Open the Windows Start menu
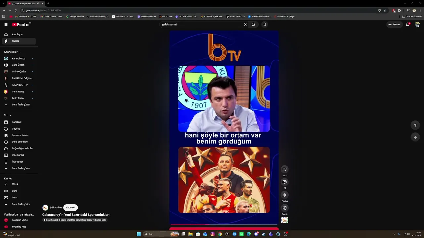 139,234
